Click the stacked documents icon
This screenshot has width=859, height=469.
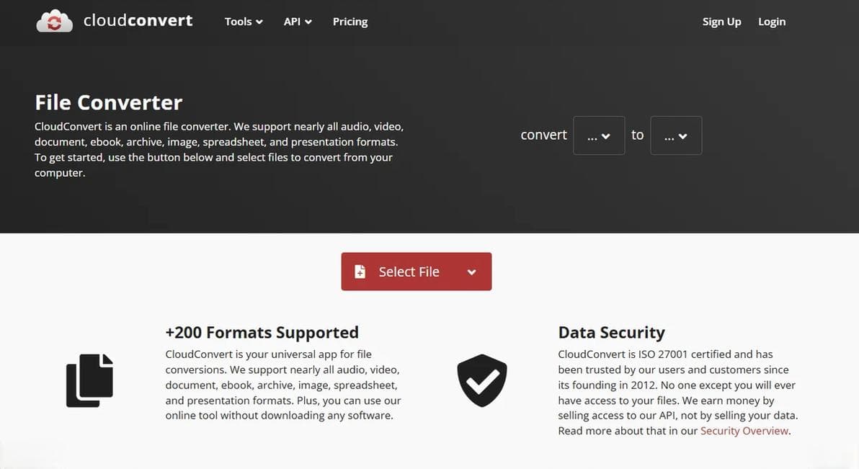point(90,380)
